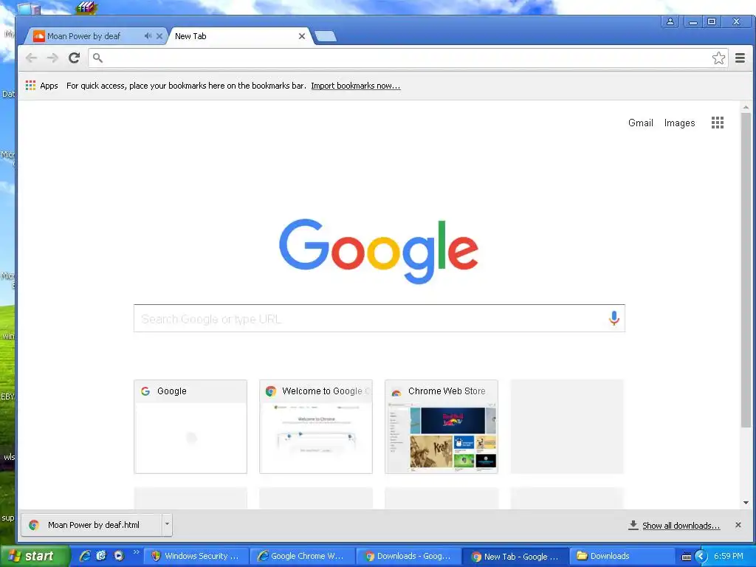Viewport: 756px width, 567px height.
Task: Open the Chrome profile person button
Action: [x=670, y=21]
